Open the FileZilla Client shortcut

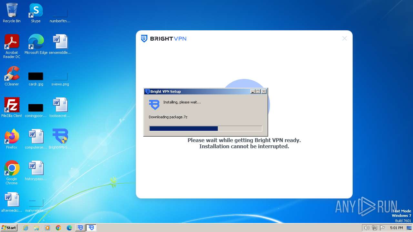pos(12,108)
